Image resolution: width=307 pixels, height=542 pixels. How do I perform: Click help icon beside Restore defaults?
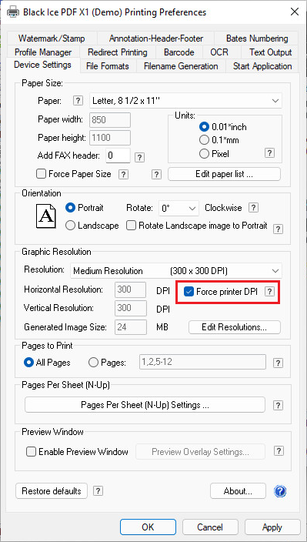point(98,491)
